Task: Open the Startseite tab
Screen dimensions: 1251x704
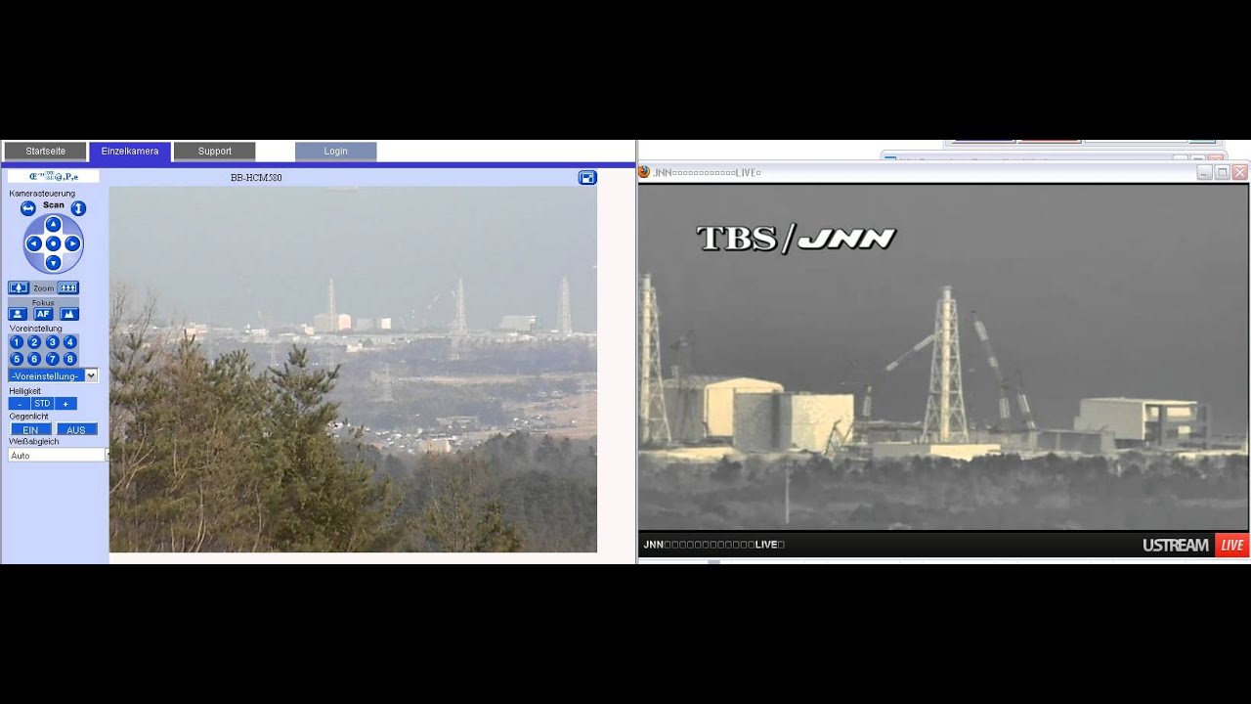Action: (x=45, y=152)
